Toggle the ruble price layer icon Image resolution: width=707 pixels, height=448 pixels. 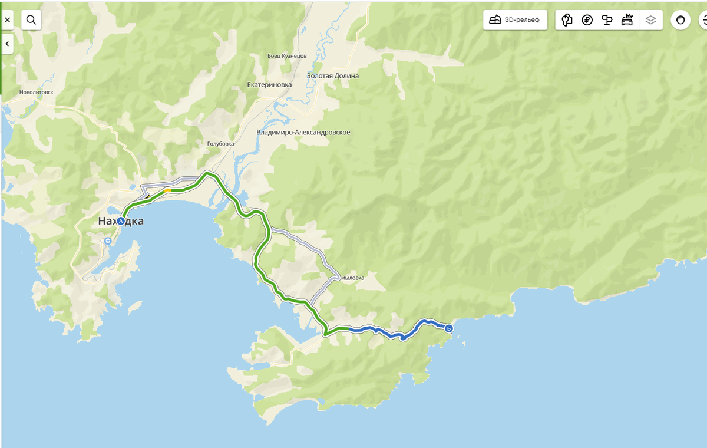click(587, 20)
